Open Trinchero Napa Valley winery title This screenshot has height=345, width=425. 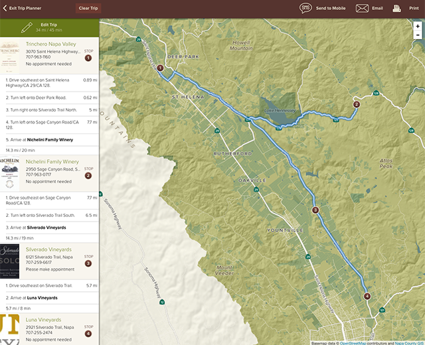tap(51, 44)
